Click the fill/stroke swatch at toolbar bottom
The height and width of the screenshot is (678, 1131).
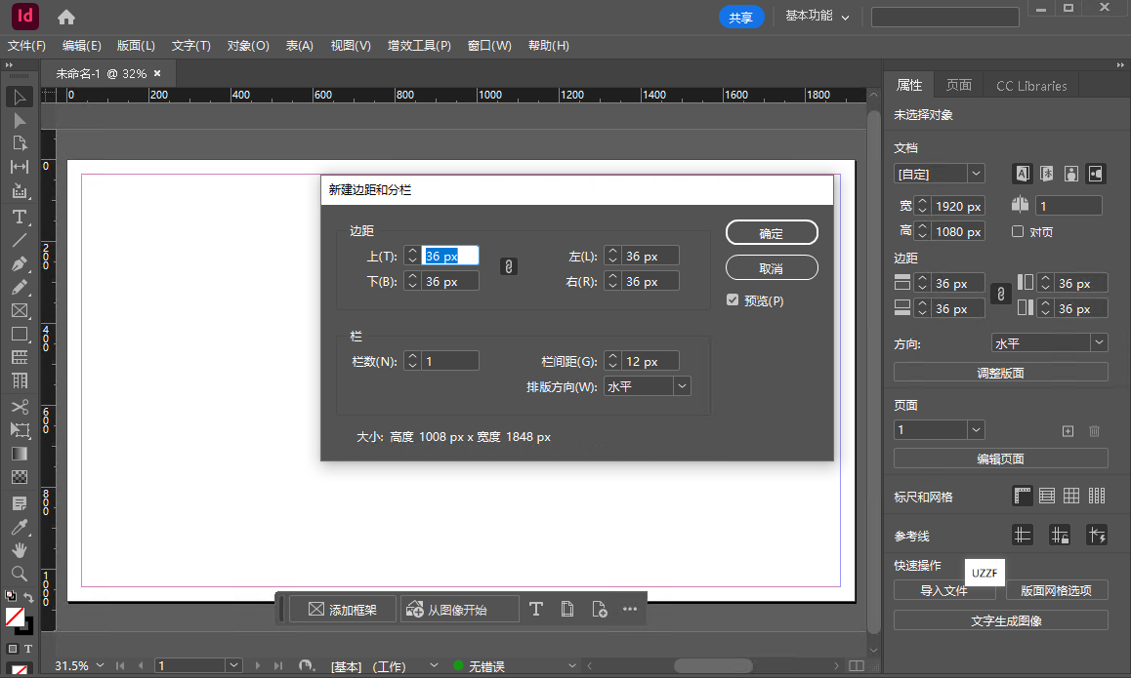[x=16, y=618]
